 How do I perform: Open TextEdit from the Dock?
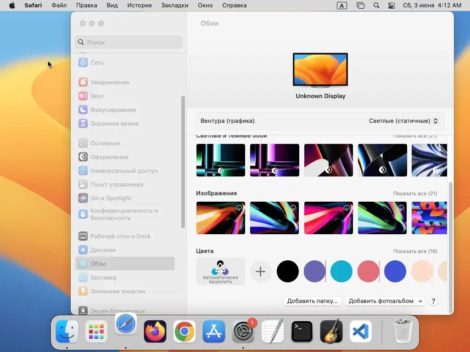pyautogui.click(x=273, y=331)
